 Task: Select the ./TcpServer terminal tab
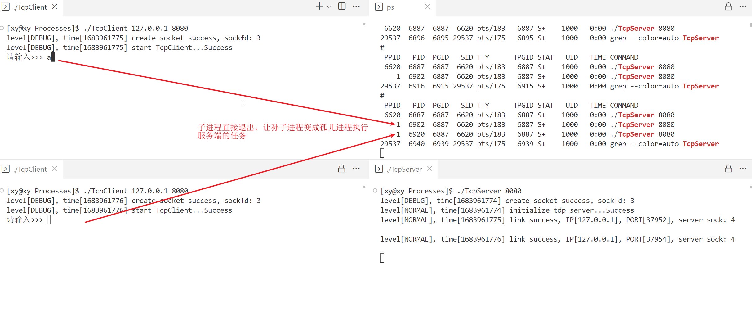[x=404, y=169]
